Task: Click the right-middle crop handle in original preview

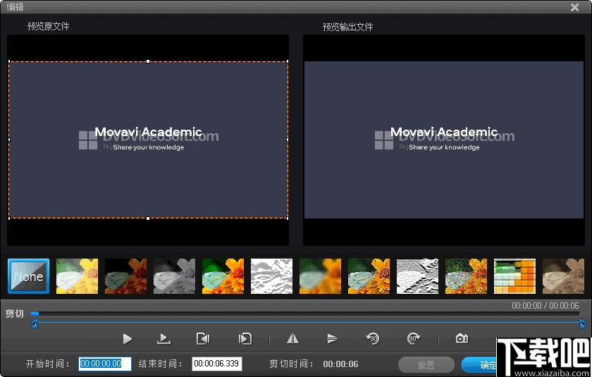Action: (x=288, y=140)
